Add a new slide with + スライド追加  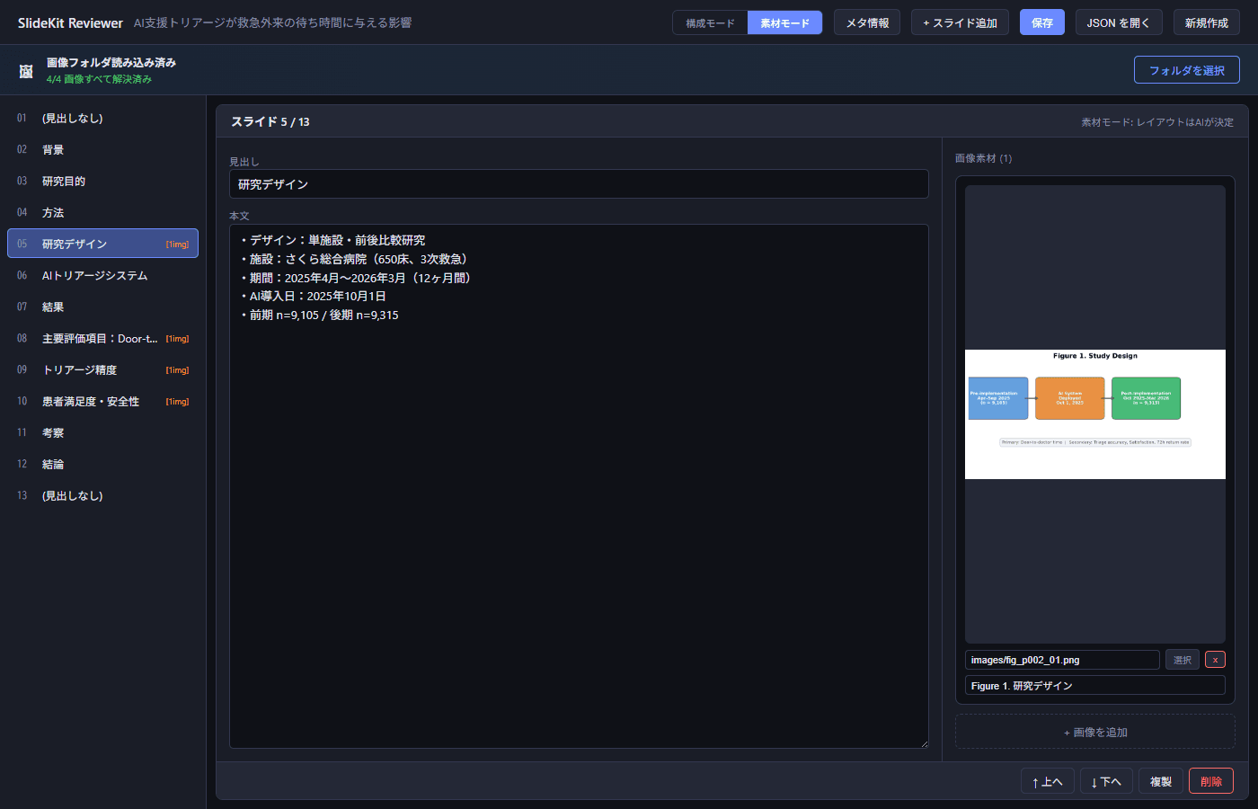960,22
